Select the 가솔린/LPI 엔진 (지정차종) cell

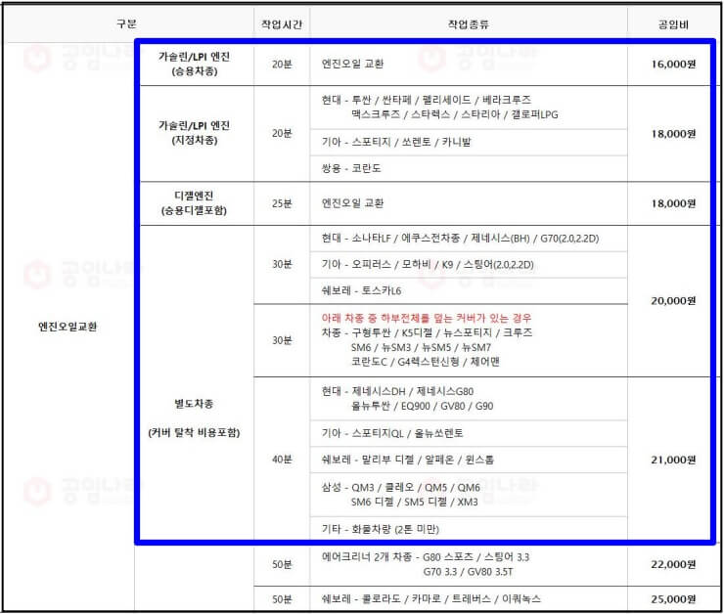194,133
